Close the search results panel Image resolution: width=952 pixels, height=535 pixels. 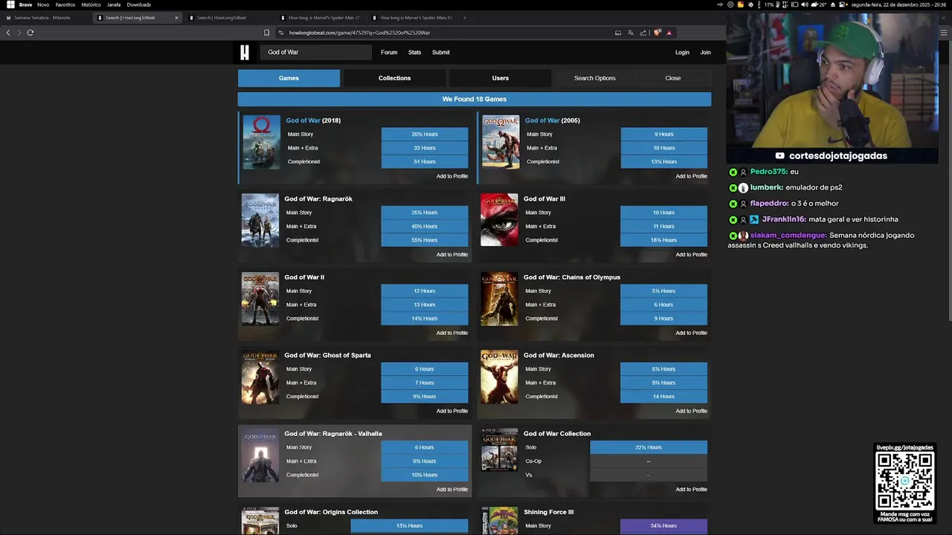[x=673, y=78]
